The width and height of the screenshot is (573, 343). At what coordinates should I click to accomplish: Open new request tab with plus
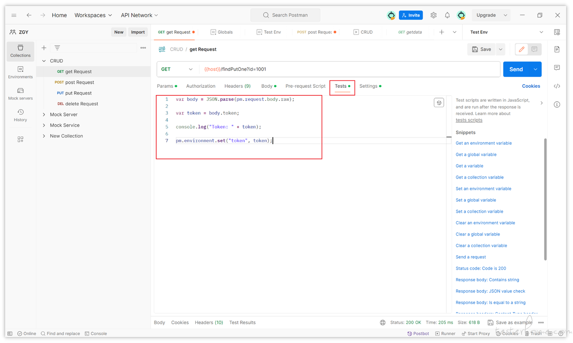441,32
